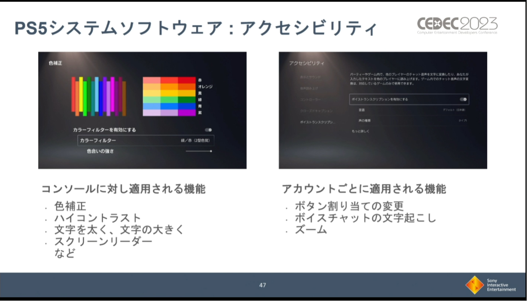Click the オレンジ label beside the swatch grid

(x=205, y=87)
